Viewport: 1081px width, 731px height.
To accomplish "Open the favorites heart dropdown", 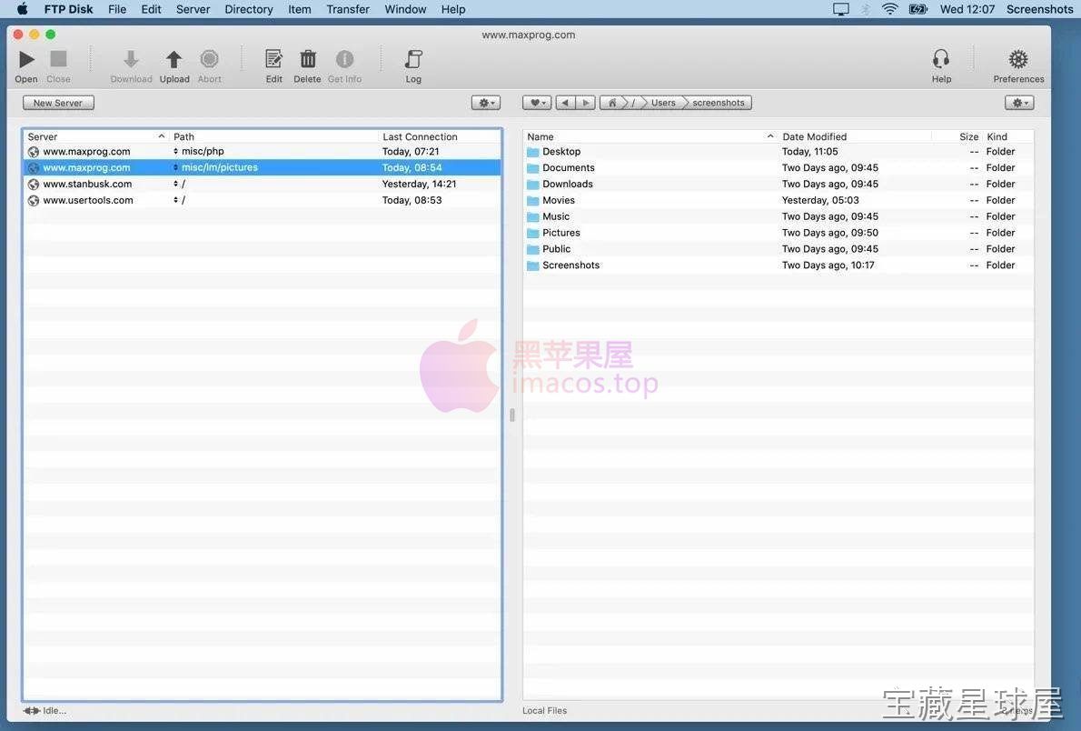I will [536, 103].
